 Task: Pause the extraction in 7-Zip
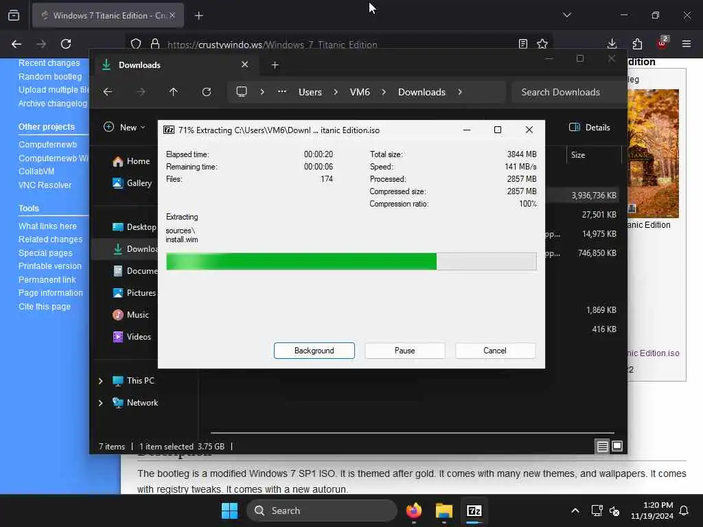[404, 351]
